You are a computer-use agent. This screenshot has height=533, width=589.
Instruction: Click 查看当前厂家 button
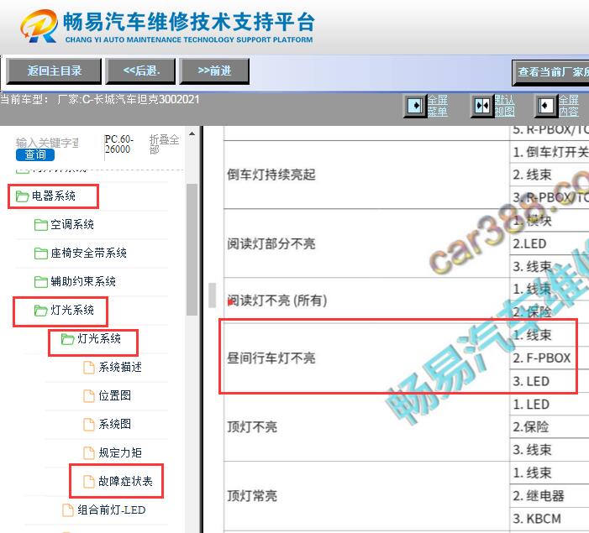click(x=550, y=72)
